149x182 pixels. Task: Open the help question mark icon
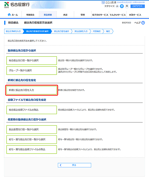(x=143, y=23)
